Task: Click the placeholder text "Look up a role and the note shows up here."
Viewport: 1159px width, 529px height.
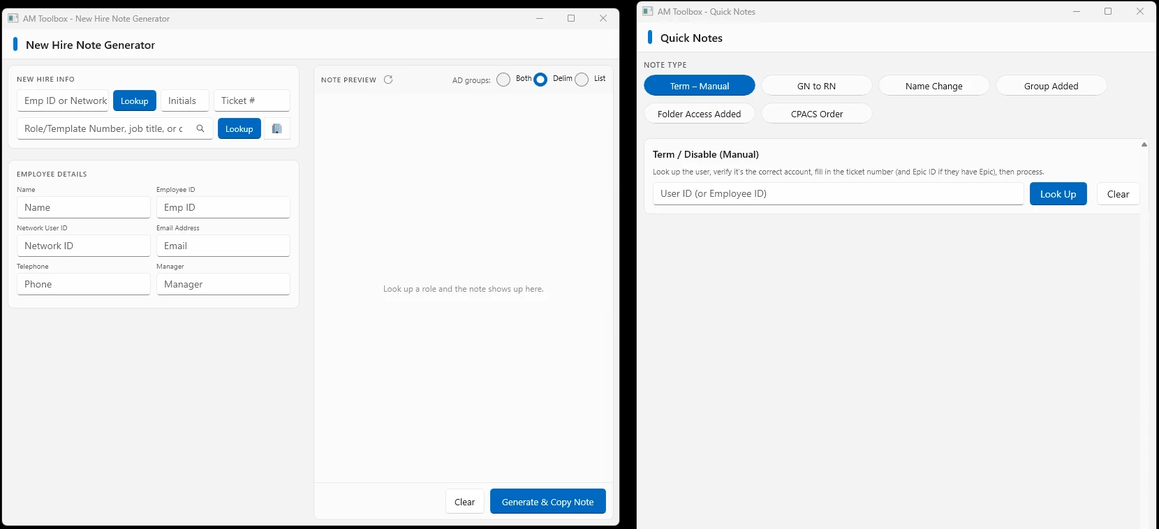Action: (x=464, y=289)
